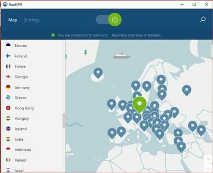Click the country list scrollbar thumb
Image resolution: width=213 pixels, height=173 pixels.
point(64,120)
